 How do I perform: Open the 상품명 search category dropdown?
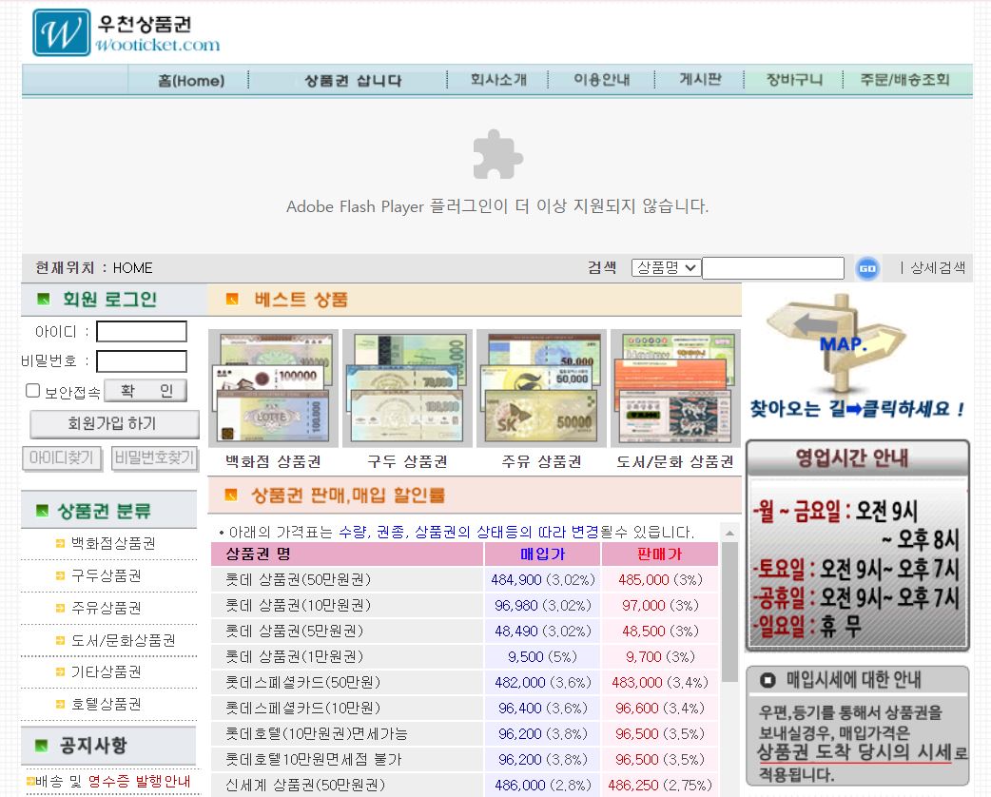click(665, 267)
